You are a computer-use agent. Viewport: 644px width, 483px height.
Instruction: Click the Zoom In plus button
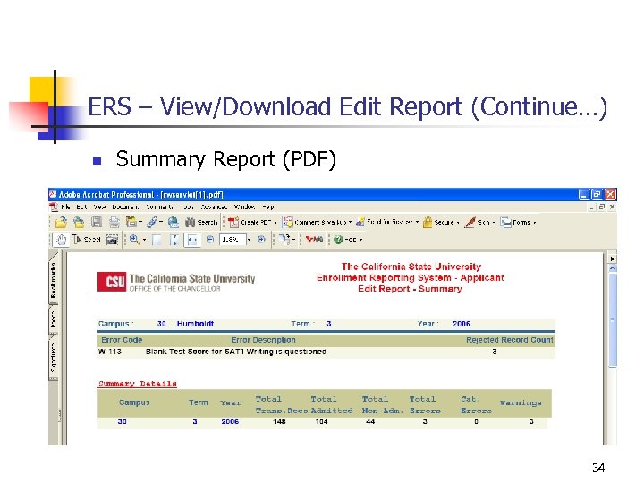(x=261, y=239)
